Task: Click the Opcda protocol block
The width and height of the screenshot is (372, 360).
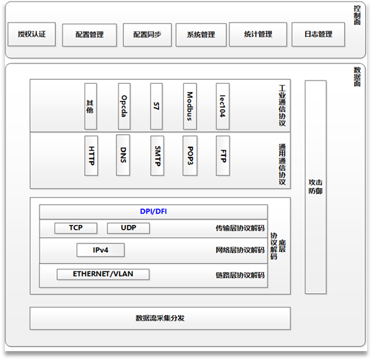Action: click(124, 106)
